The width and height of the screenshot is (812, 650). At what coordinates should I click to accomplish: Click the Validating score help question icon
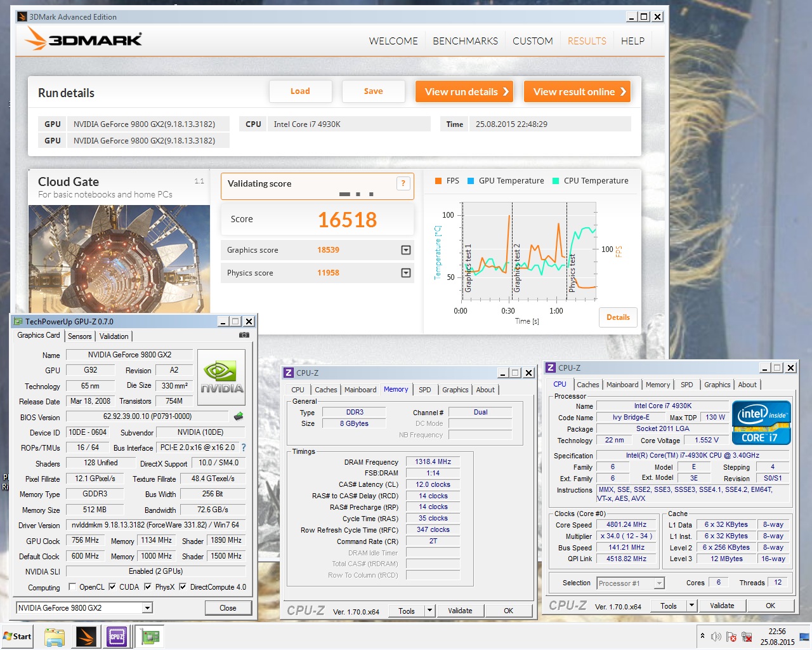[403, 183]
